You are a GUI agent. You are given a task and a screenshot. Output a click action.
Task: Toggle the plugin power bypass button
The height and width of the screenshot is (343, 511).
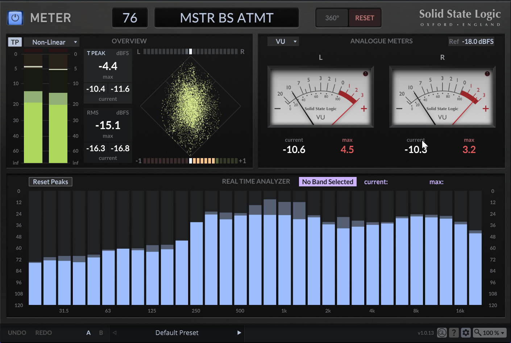click(15, 18)
